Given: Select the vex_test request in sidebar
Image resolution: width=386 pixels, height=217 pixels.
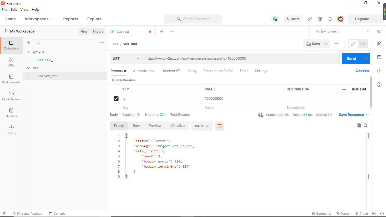Looking at the screenshot, I should point(65,76).
